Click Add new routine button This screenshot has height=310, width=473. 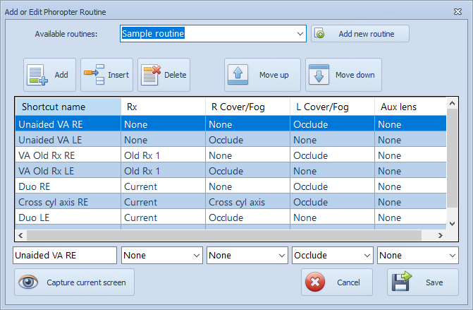[360, 34]
